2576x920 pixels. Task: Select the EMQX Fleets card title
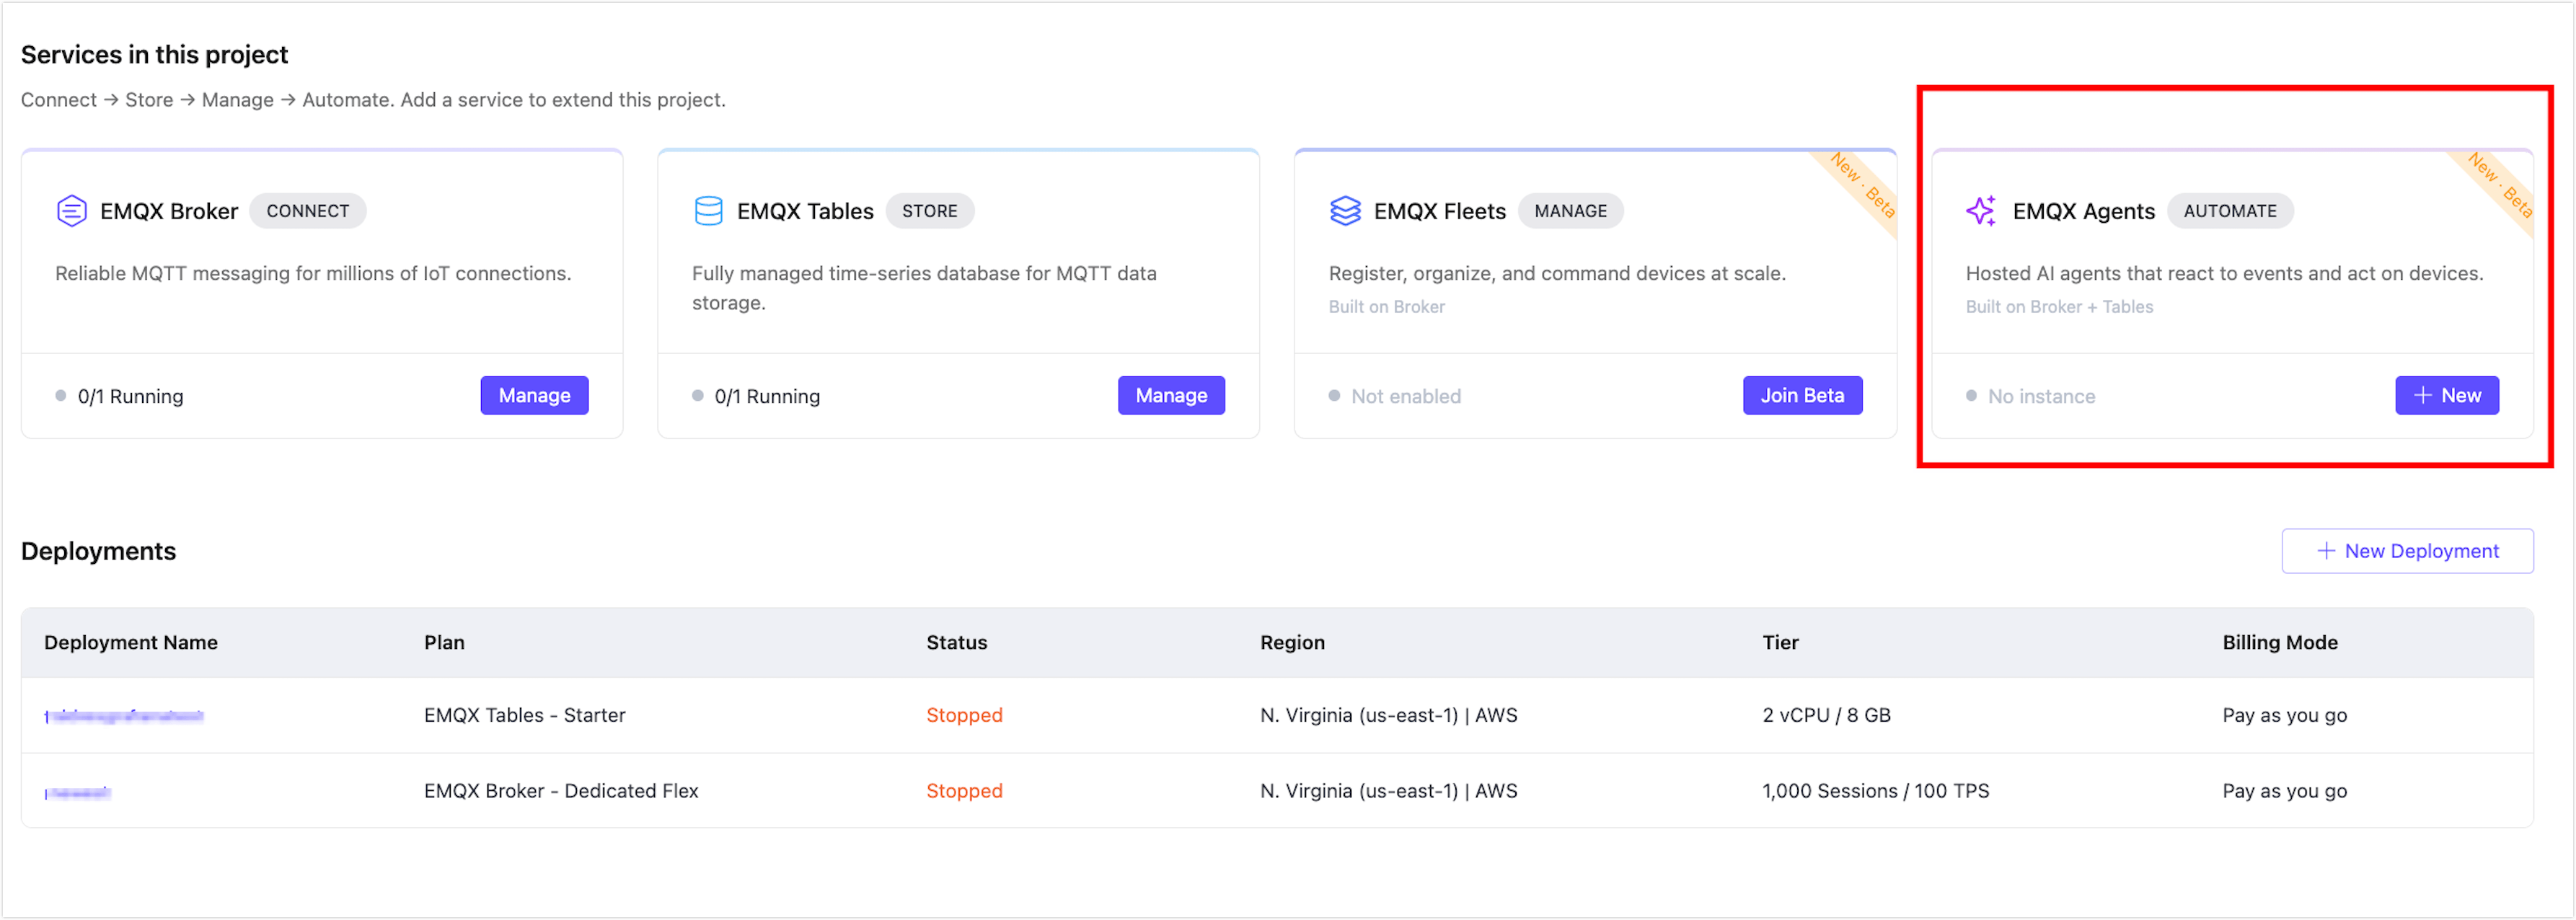1439,211
